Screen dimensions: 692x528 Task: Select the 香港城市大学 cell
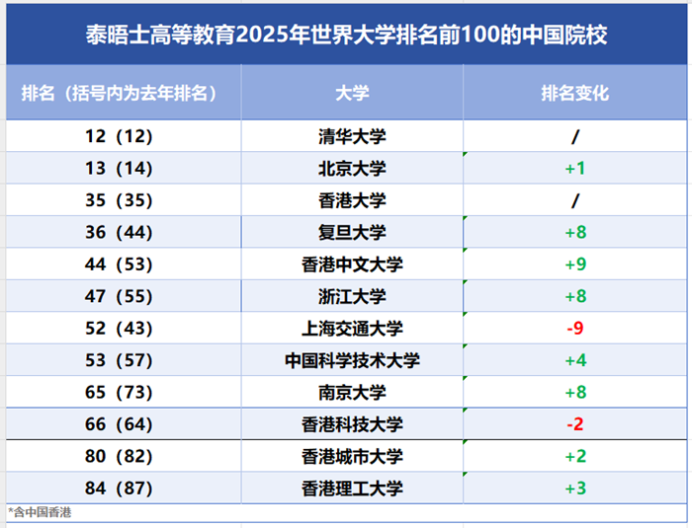pos(352,456)
